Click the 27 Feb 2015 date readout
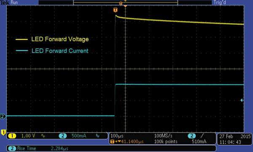 235,136
